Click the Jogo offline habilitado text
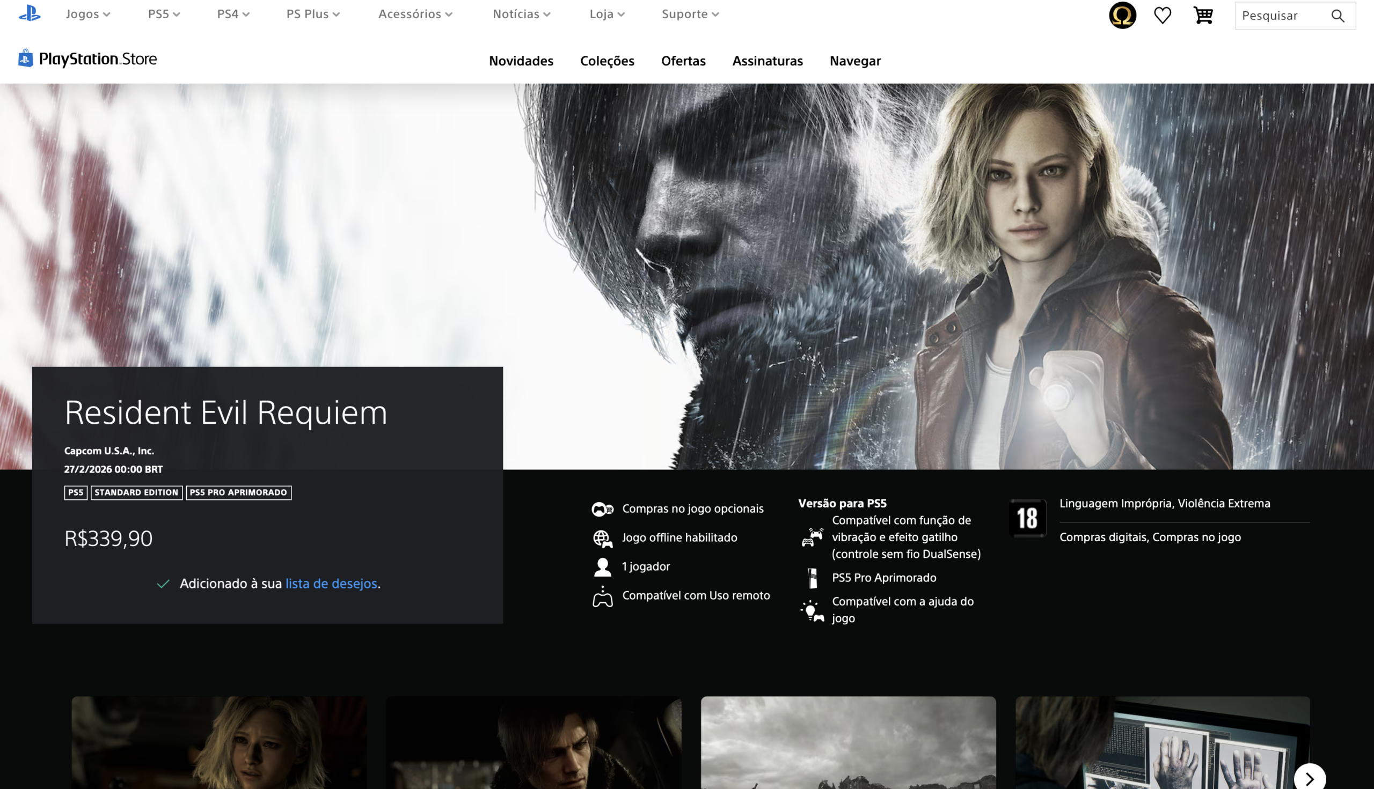This screenshot has height=789, width=1374. pos(679,537)
